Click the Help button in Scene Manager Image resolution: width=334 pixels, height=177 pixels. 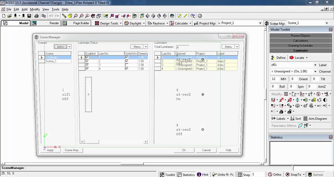click(229, 150)
